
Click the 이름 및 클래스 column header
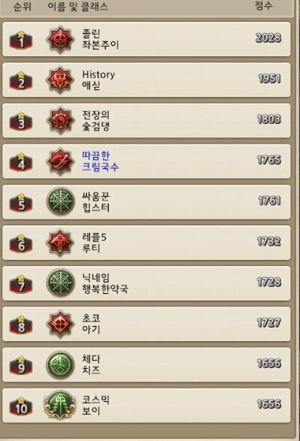78,6
